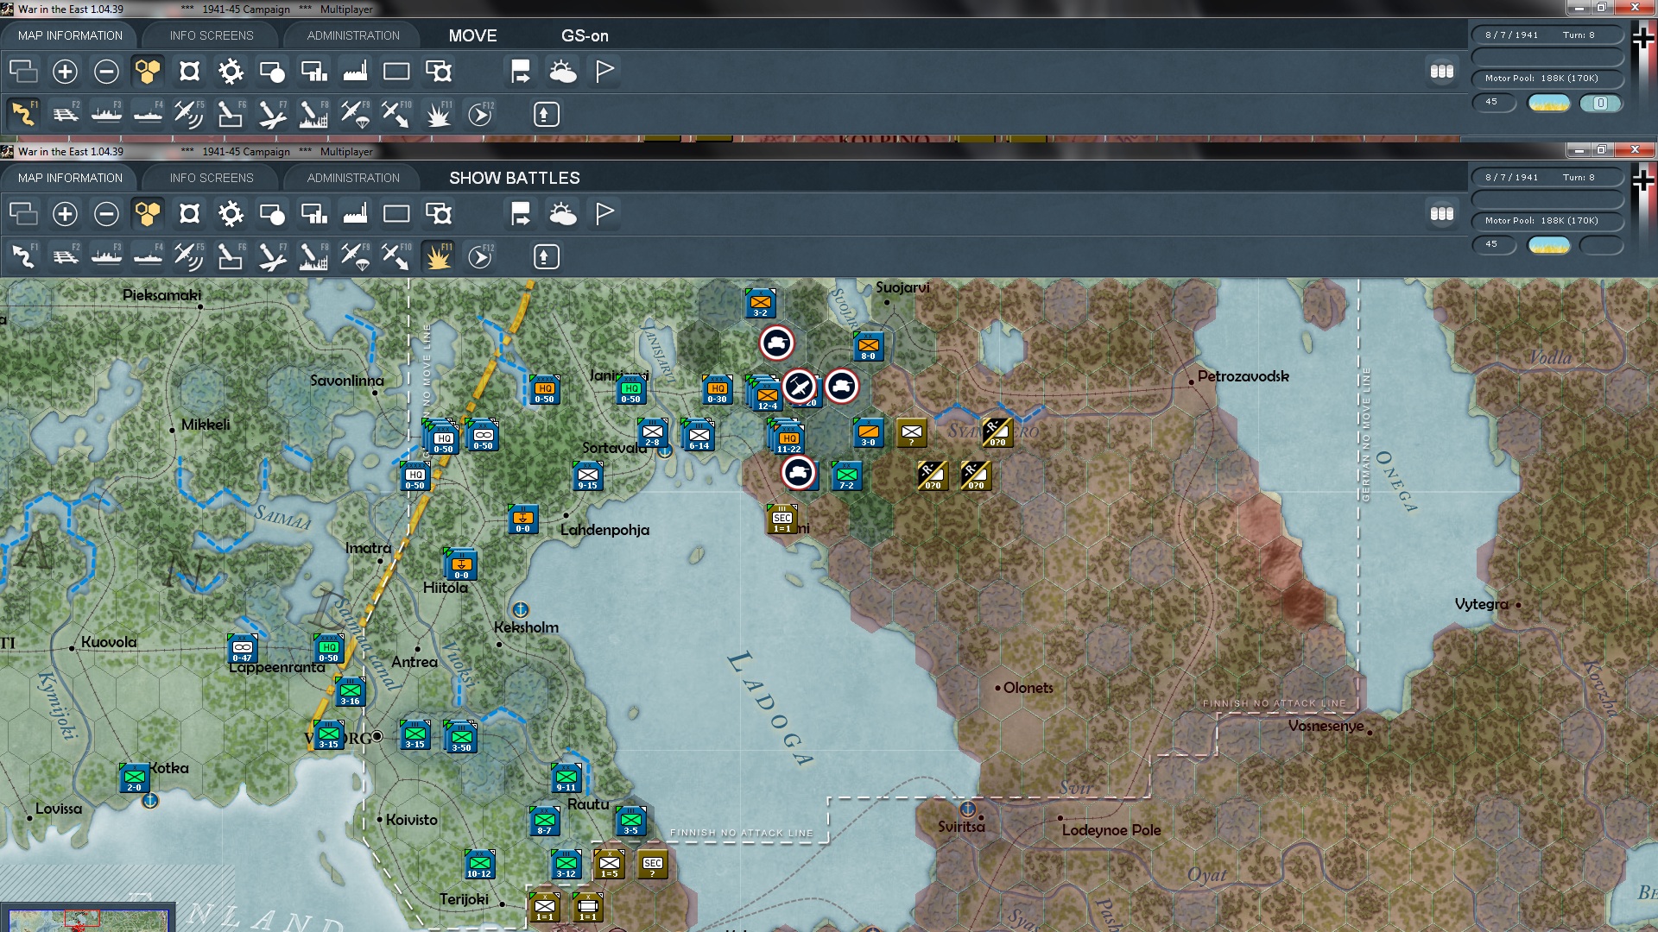Click the minimap thumbnail
This screenshot has width=1658, height=932.
pos(87,919)
